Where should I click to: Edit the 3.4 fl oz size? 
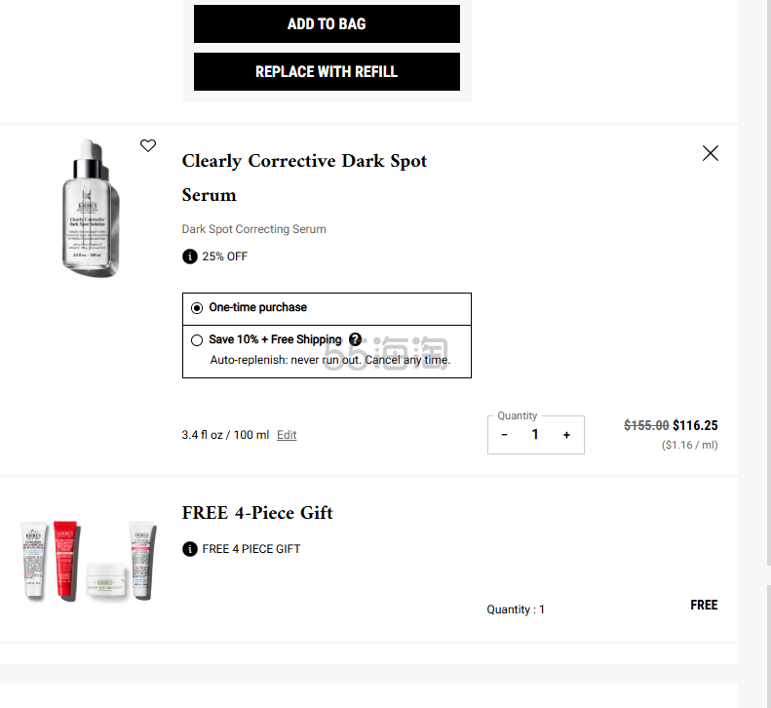coord(287,435)
